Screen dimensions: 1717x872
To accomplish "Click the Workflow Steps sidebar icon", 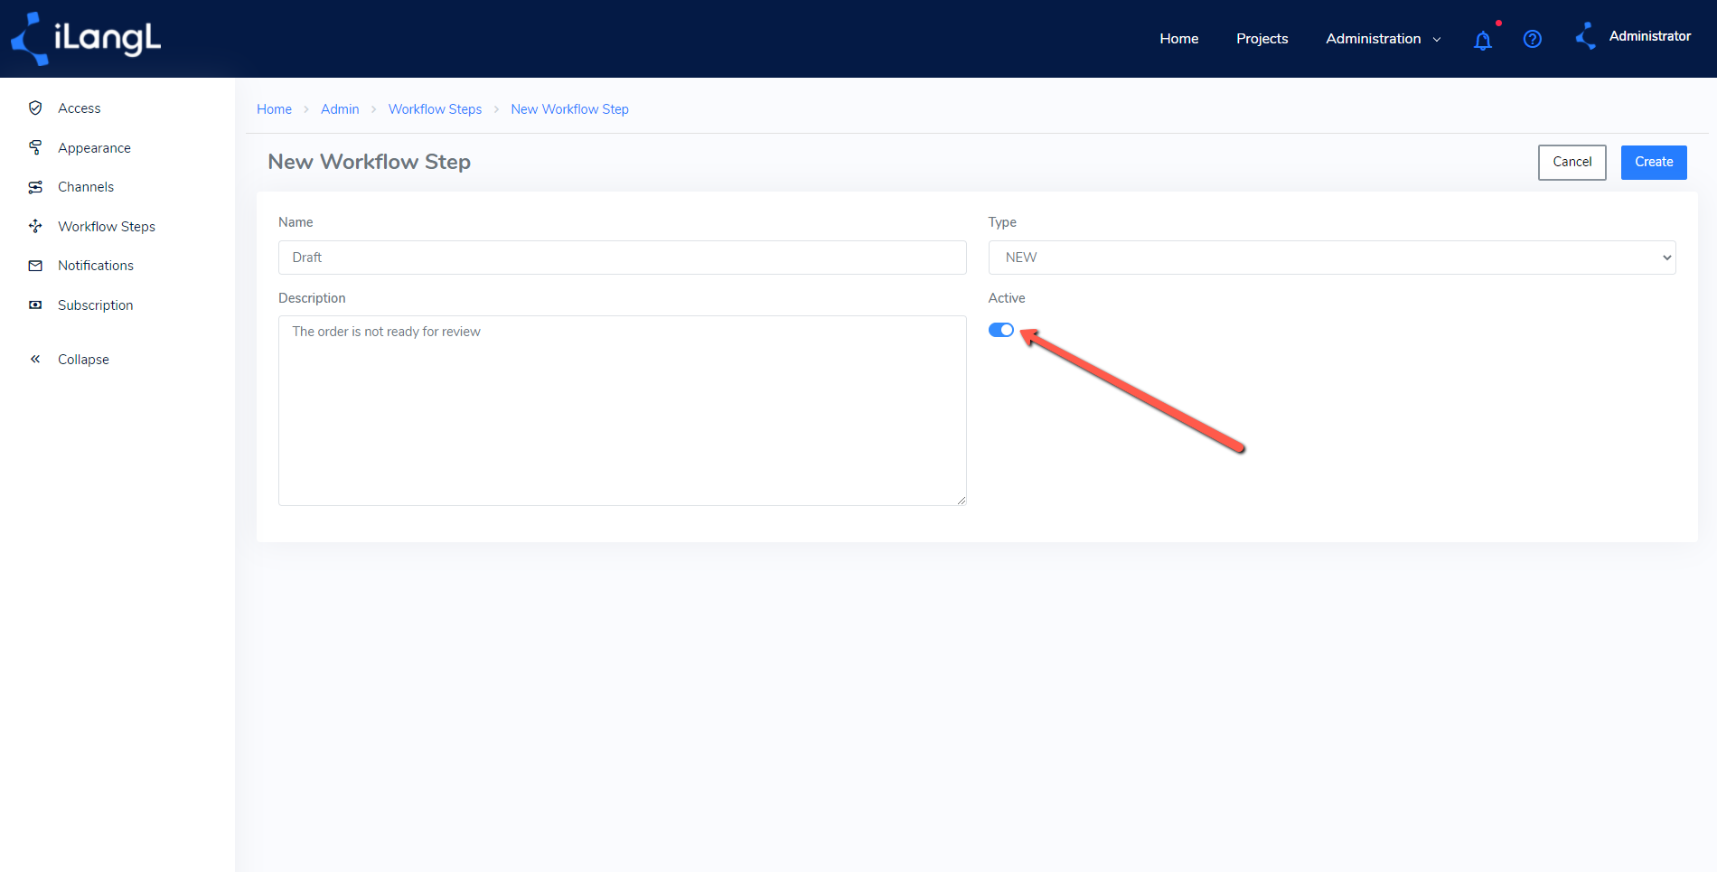I will (x=35, y=226).
